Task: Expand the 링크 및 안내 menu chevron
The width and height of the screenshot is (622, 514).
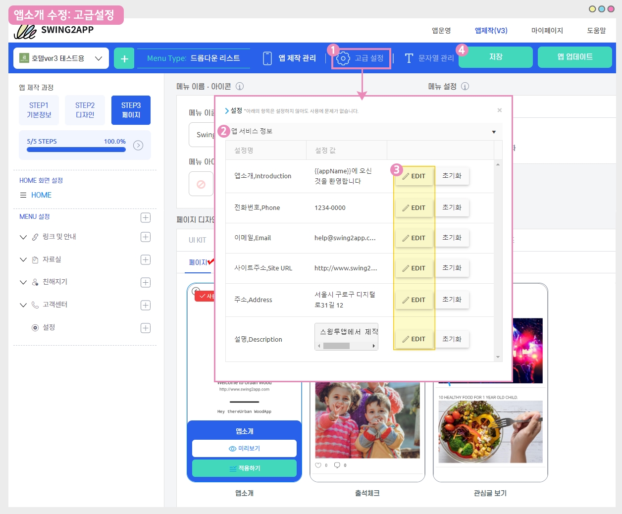Action: tap(23, 237)
